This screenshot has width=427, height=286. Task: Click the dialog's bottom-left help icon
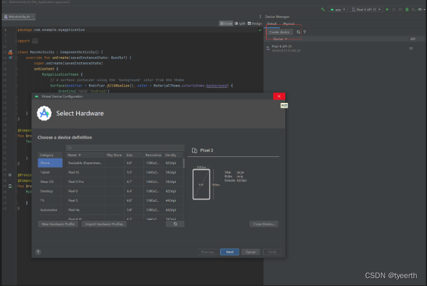click(x=38, y=252)
